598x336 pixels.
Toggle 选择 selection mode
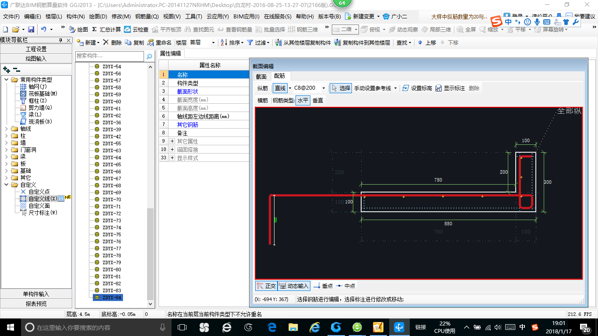click(x=341, y=88)
